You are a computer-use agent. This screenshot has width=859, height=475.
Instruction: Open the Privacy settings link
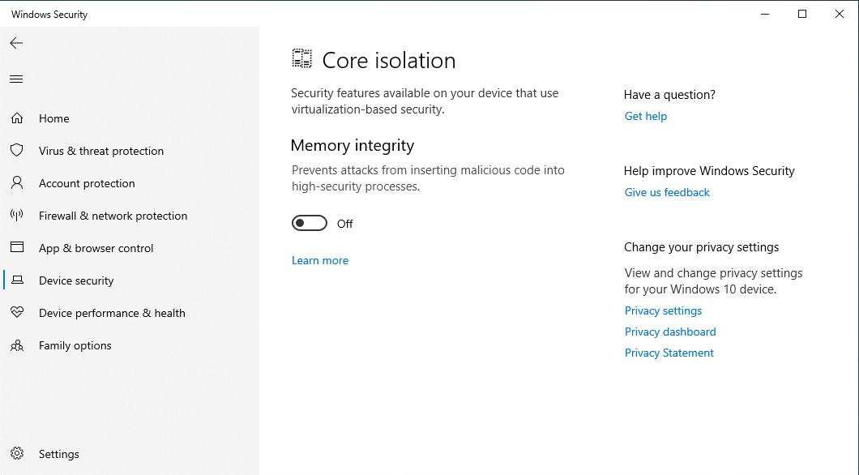(x=663, y=310)
